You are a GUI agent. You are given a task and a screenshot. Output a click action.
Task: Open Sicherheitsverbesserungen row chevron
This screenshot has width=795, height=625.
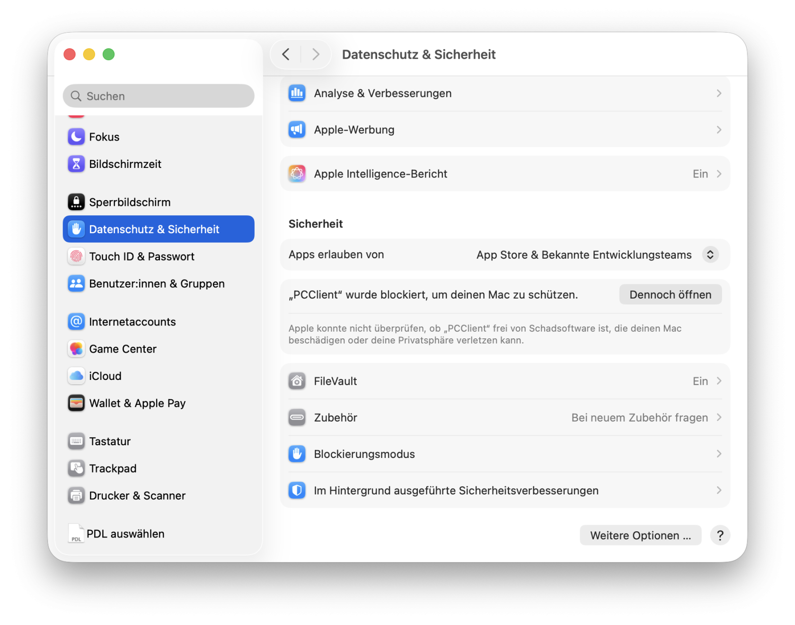tap(719, 490)
